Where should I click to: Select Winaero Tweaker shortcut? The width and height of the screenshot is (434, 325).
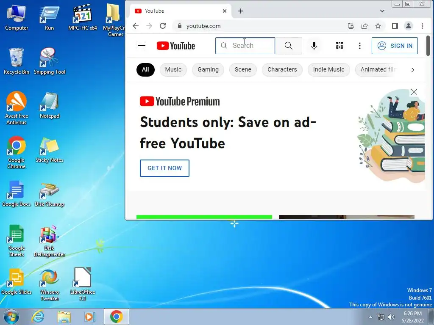pyautogui.click(x=50, y=285)
